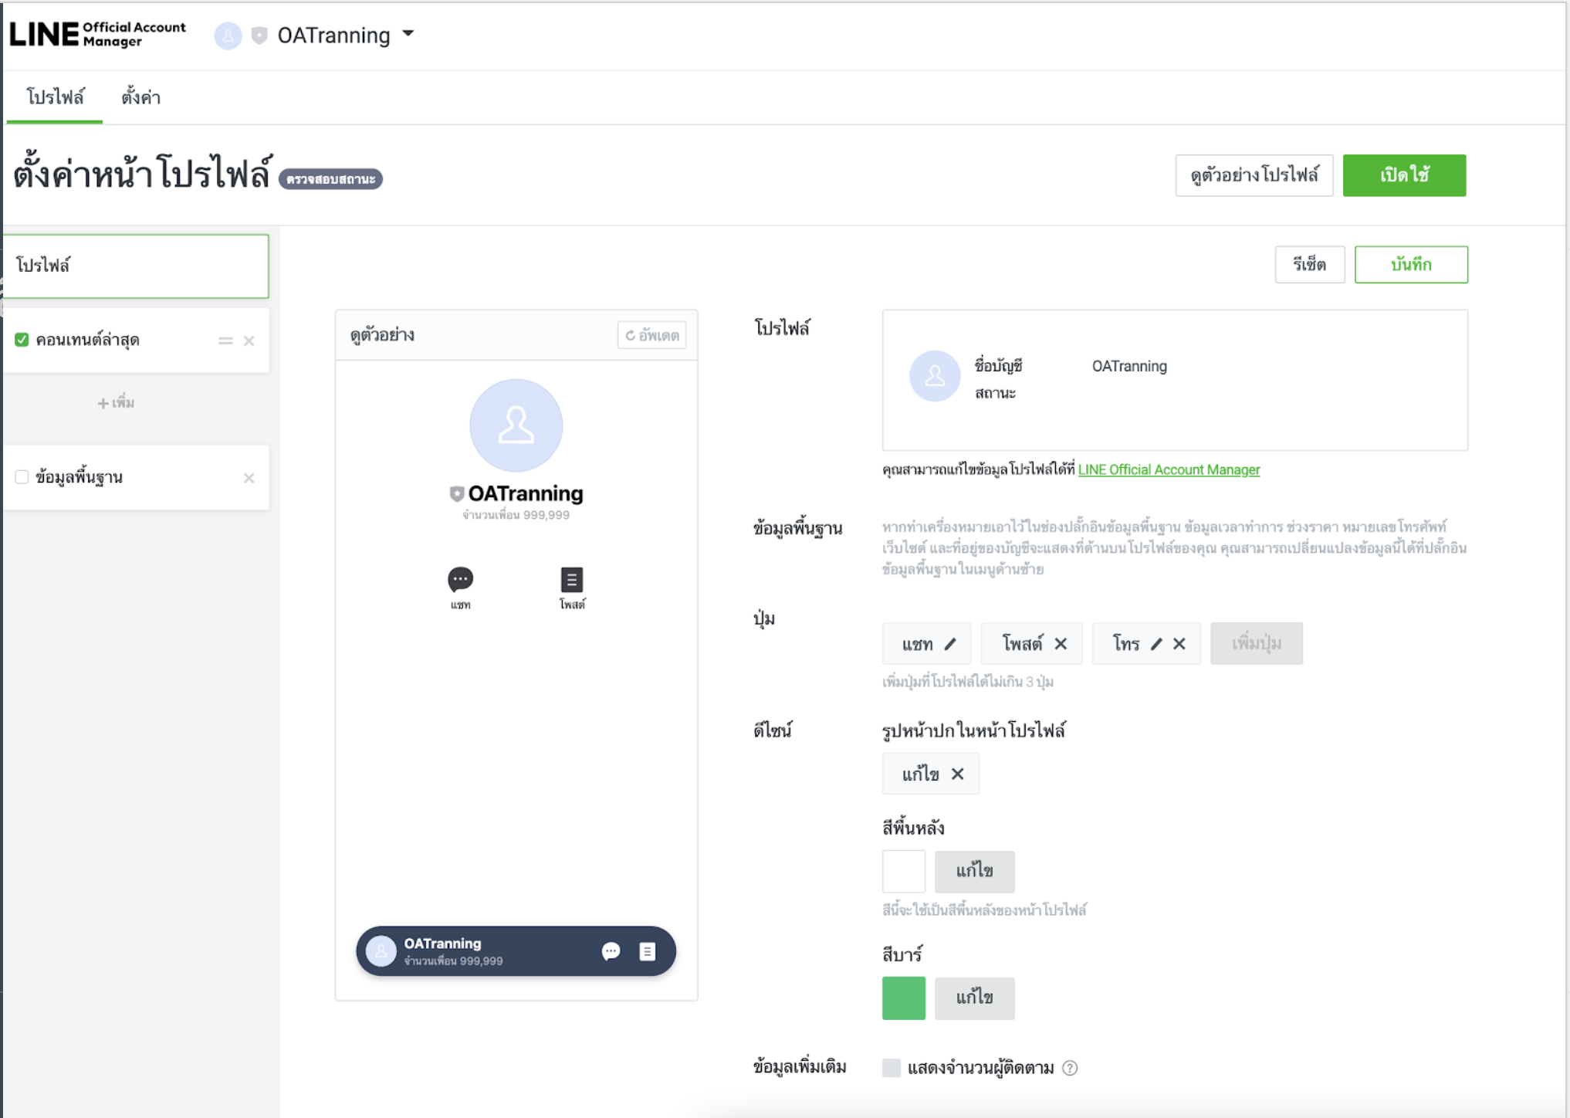The width and height of the screenshot is (1570, 1118).
Task: Click the รีเซ็ต reset button
Action: (x=1309, y=265)
